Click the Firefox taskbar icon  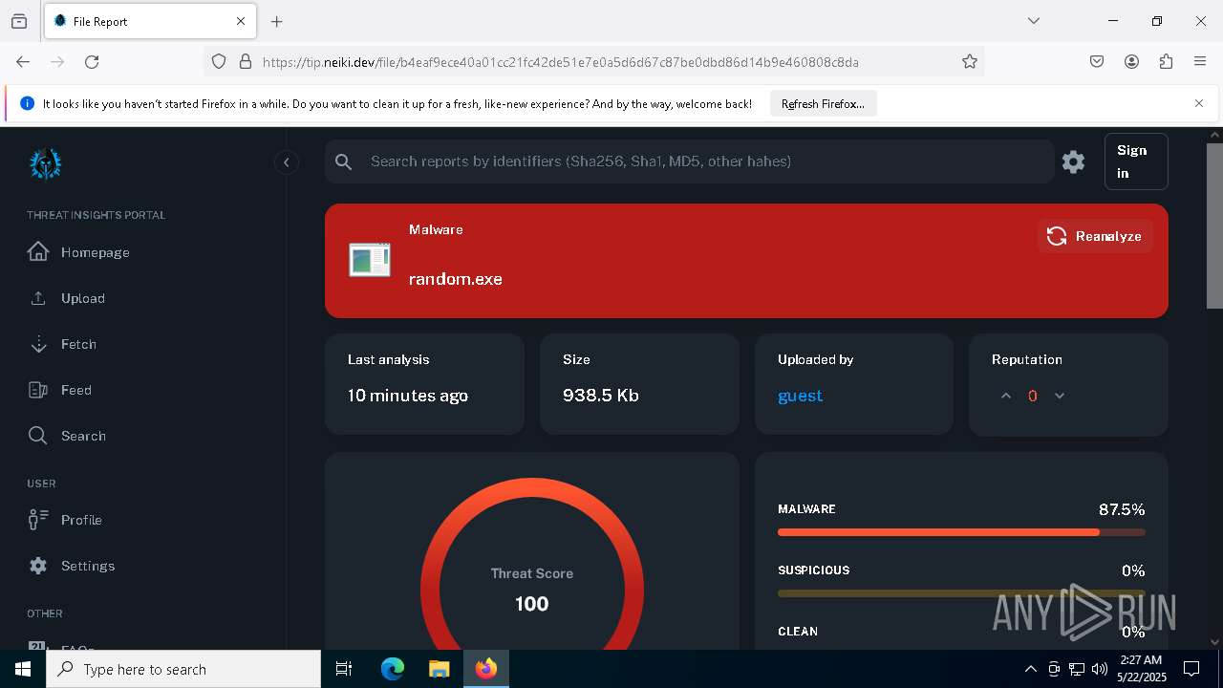pos(486,669)
